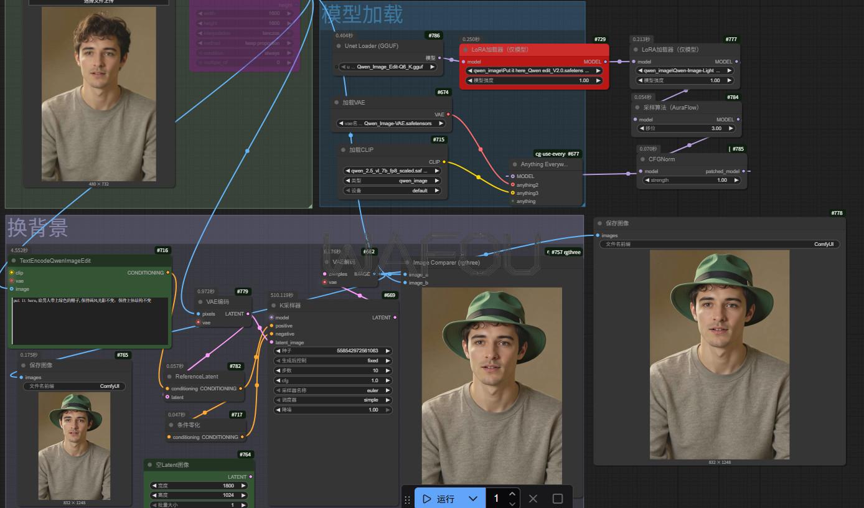Toggle collapse dot on Unet Loader (GGUF) node
Image resolution: width=864 pixels, height=508 pixels.
point(339,46)
